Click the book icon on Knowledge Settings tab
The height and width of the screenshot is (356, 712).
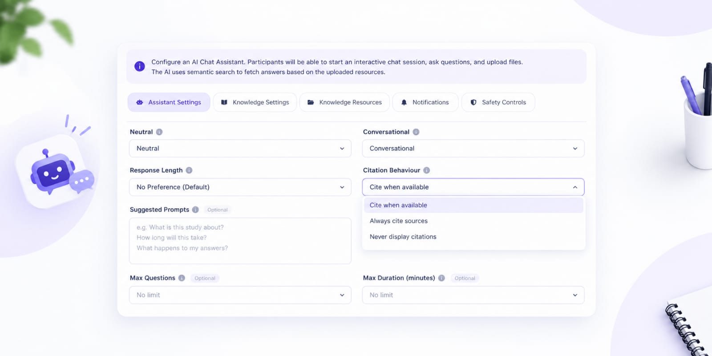(x=224, y=102)
